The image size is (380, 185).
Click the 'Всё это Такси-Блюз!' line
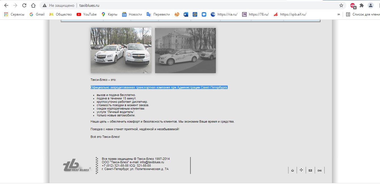click(x=105, y=137)
